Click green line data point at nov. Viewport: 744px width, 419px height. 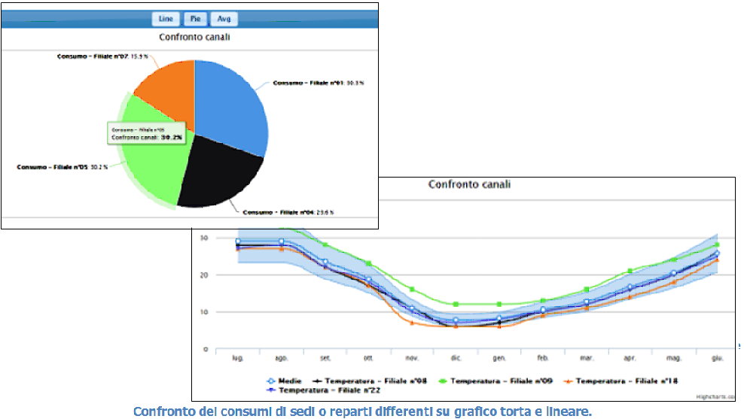click(412, 290)
